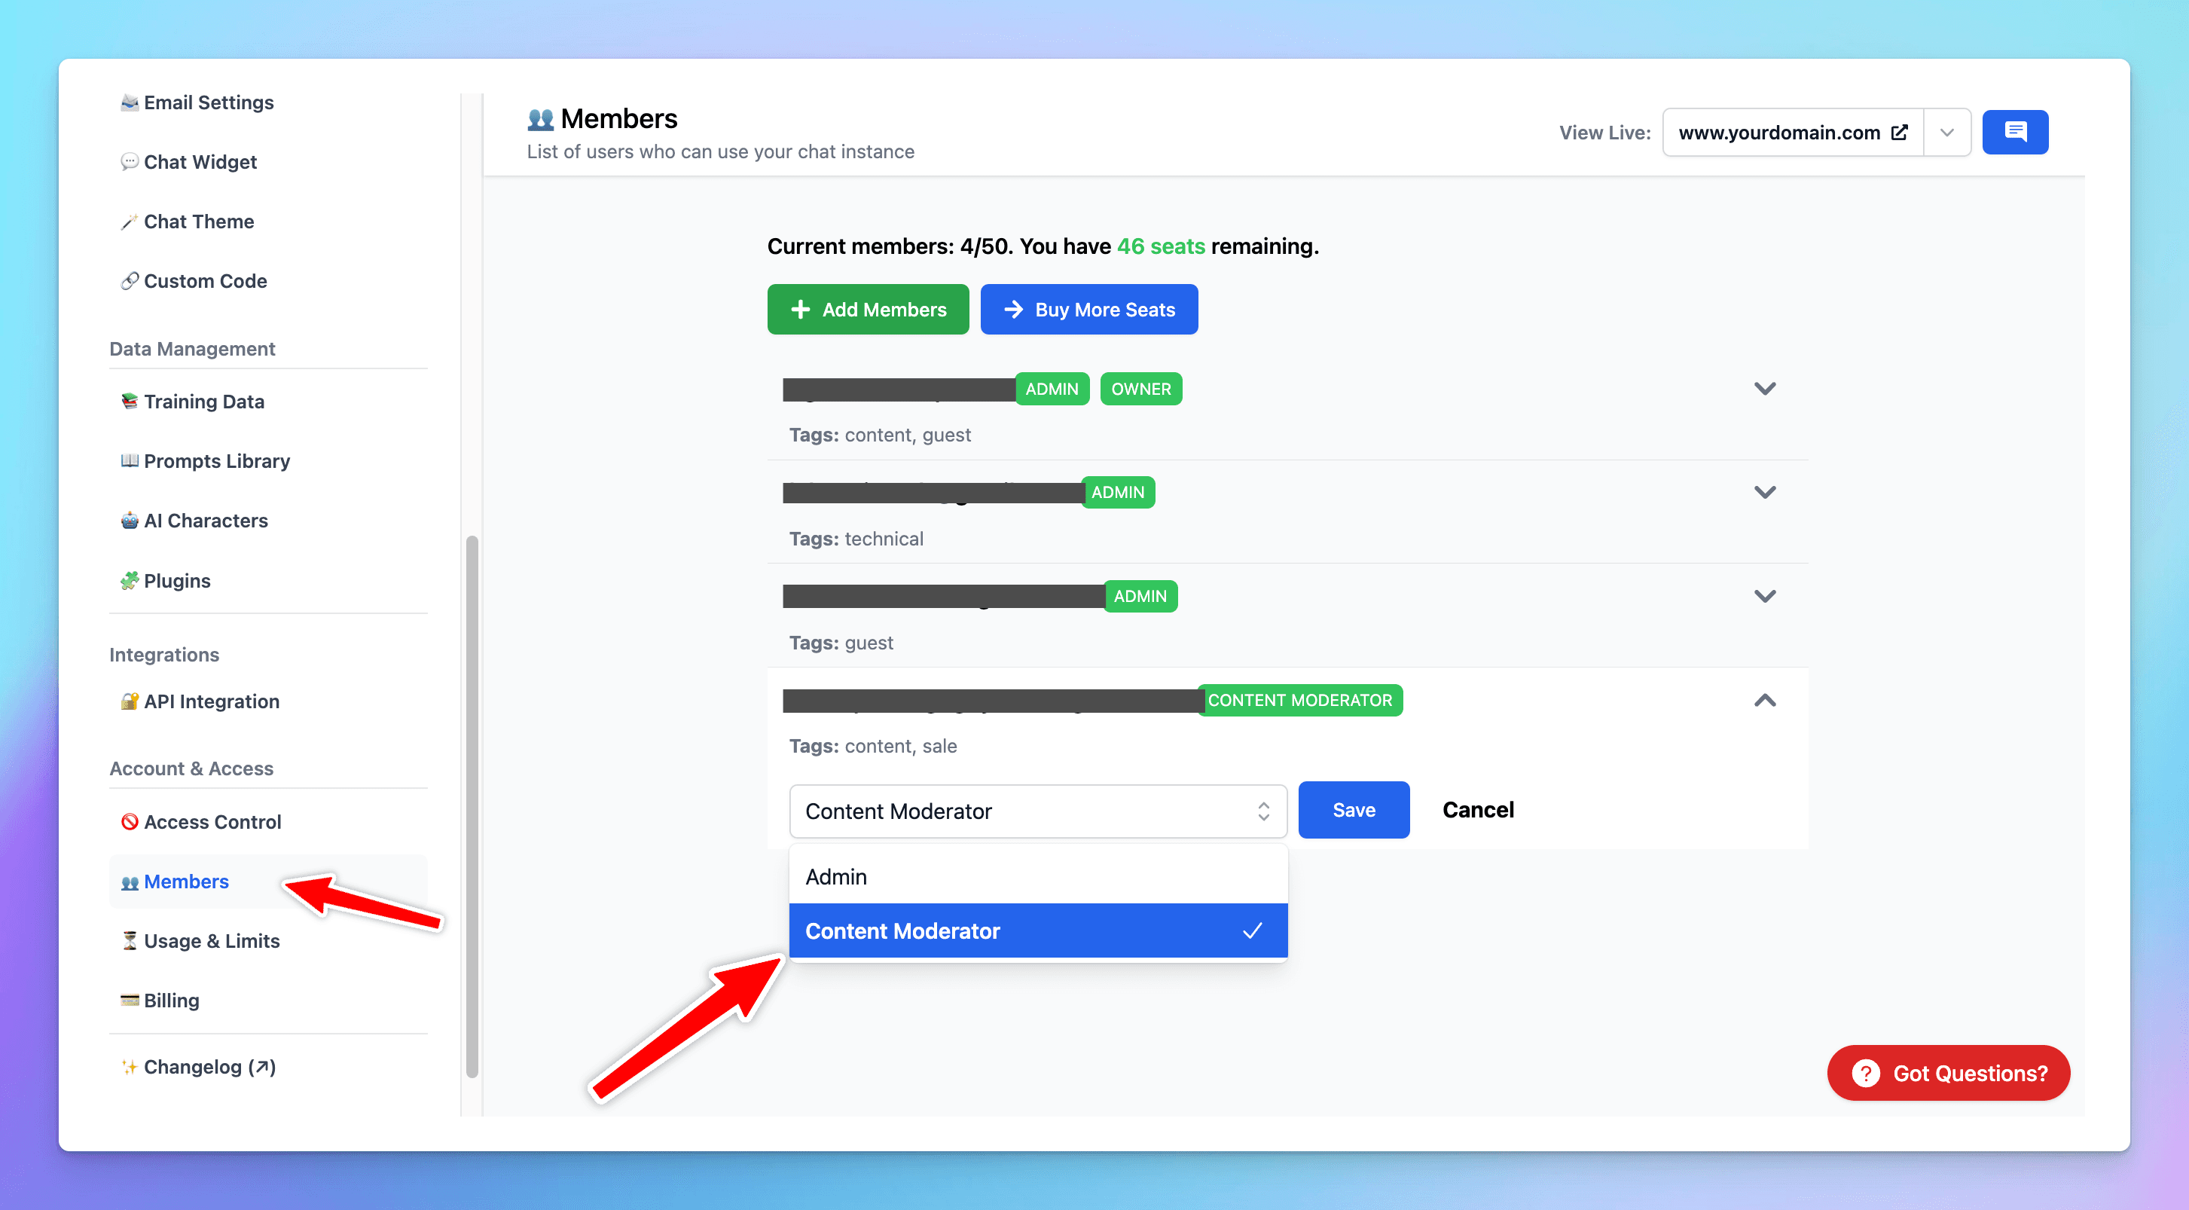Click the sidebar vertical scrollbar
The height and width of the screenshot is (1210, 2189).
(x=472, y=805)
